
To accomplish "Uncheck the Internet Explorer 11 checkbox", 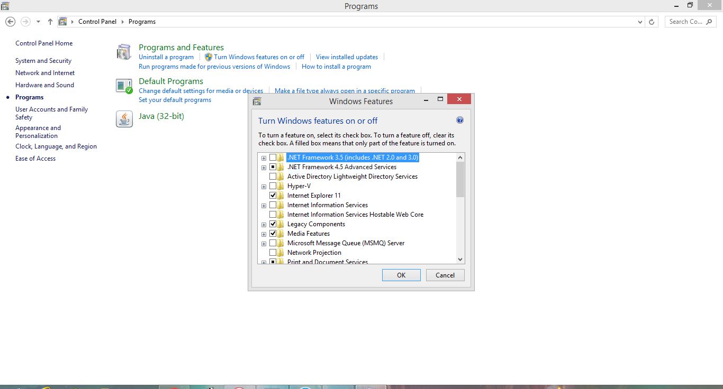I will pyautogui.click(x=273, y=196).
